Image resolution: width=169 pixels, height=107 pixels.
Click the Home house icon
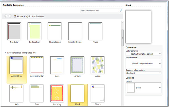(x=15, y=16)
